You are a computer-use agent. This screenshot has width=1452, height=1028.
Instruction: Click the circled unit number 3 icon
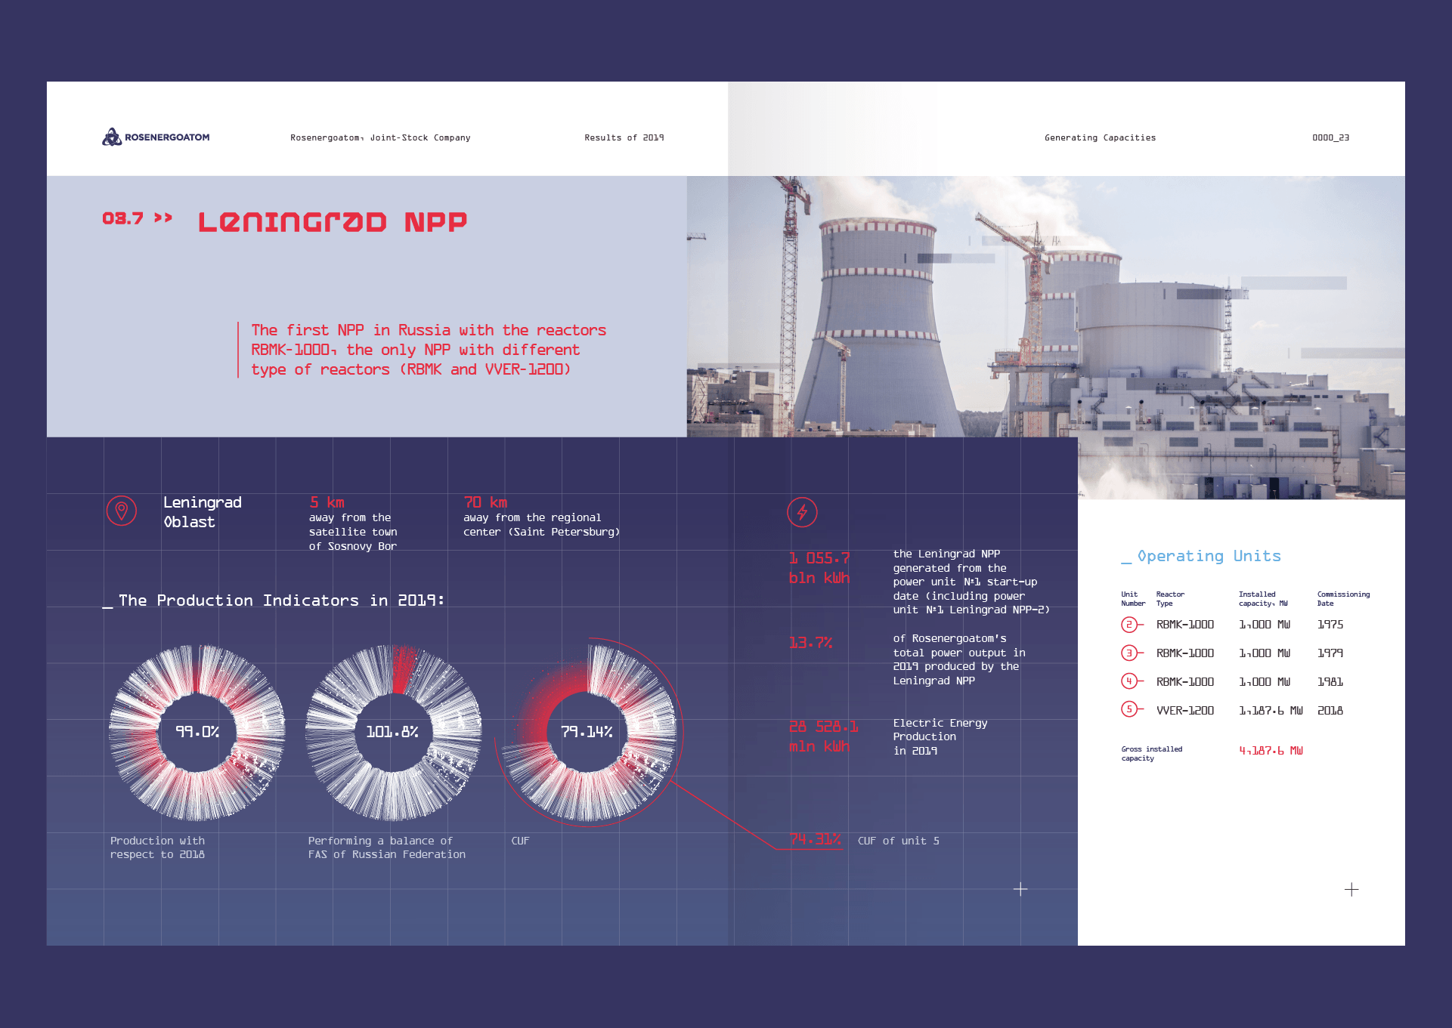(x=1129, y=653)
